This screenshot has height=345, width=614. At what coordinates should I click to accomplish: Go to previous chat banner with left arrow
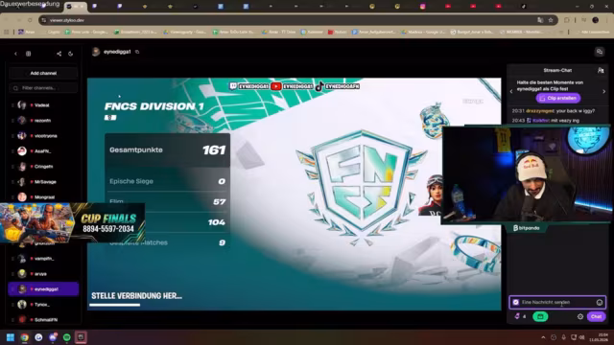coord(511,91)
